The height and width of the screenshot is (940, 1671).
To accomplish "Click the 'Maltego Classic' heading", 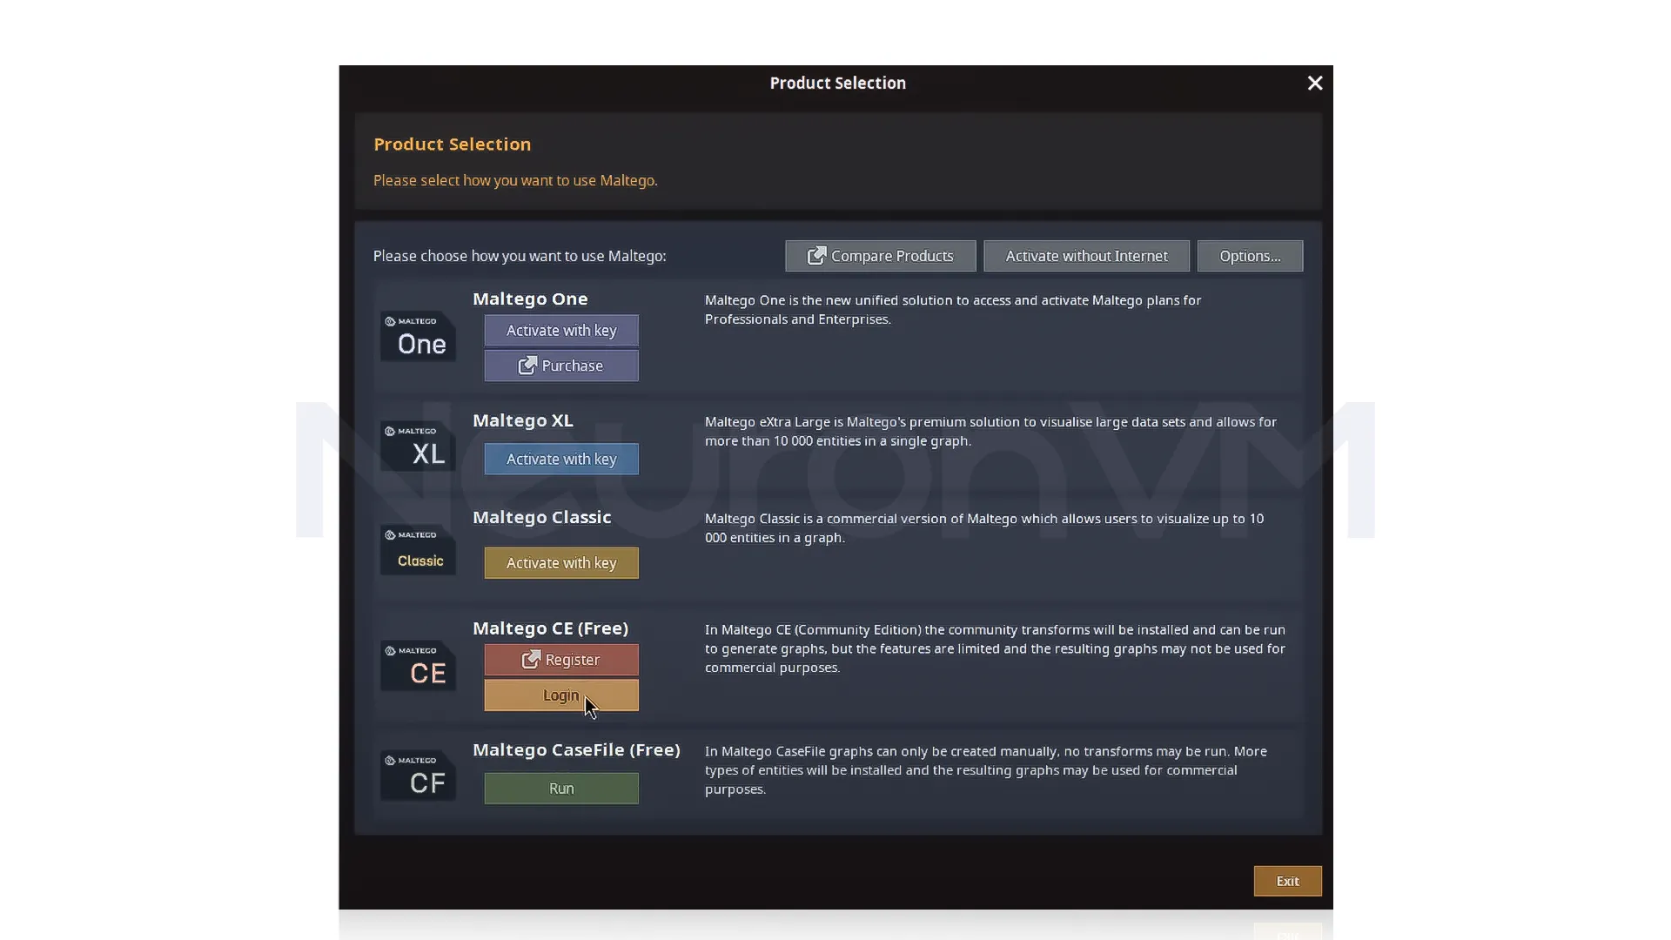I will (542, 517).
